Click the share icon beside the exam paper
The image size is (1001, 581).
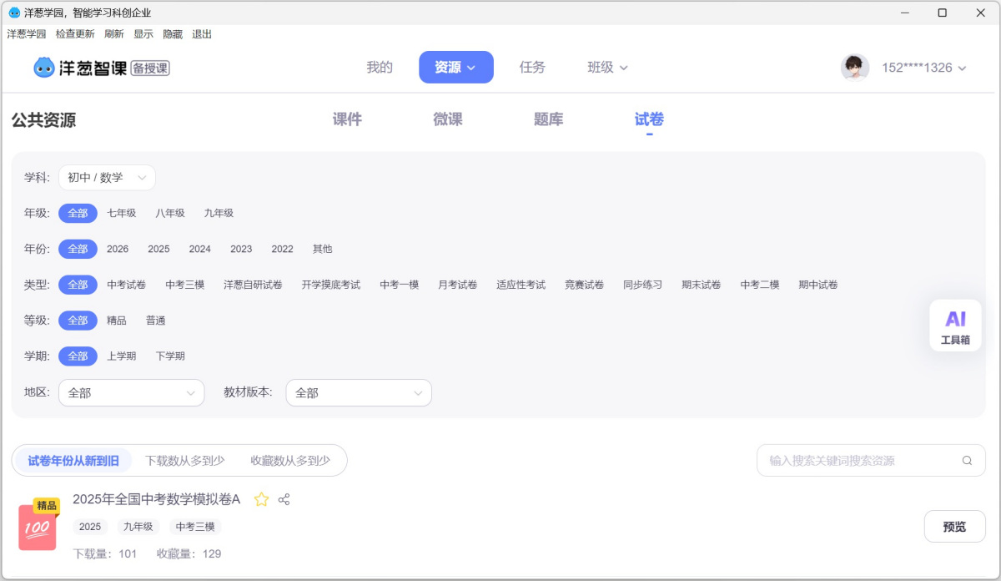[x=284, y=499]
